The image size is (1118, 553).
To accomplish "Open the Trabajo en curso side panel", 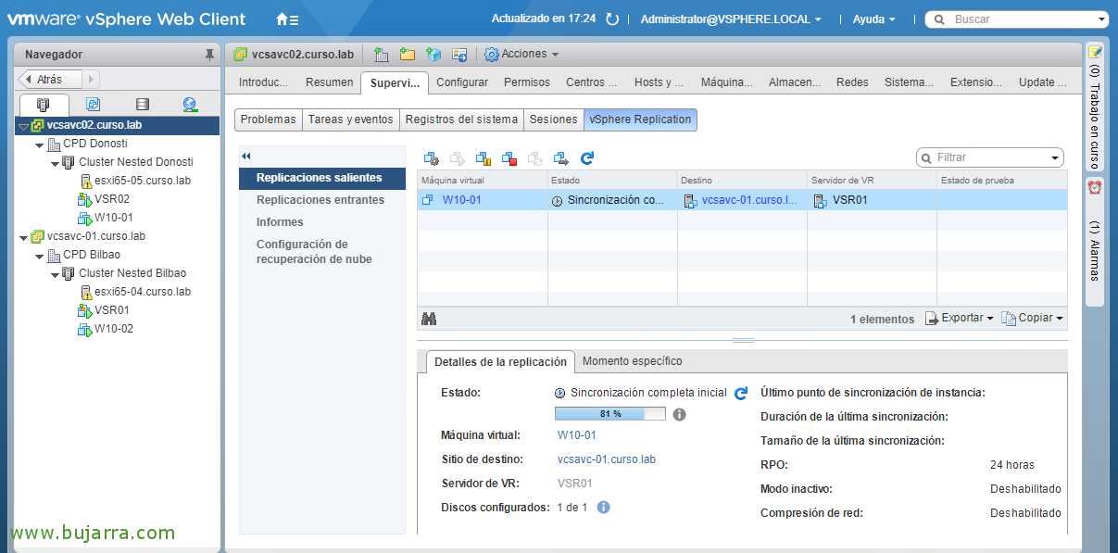I will (x=1094, y=107).
